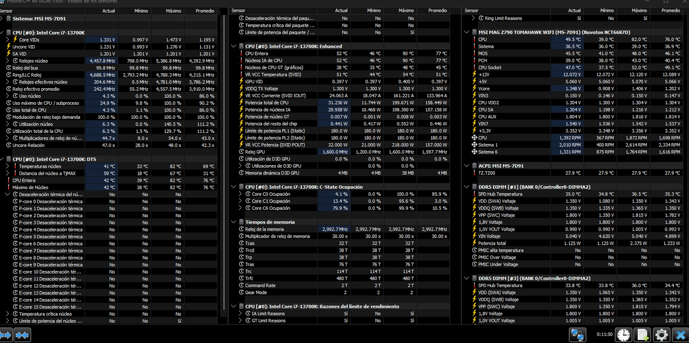Image resolution: width=689 pixels, height=343 pixels.
Task: Click the clock icon beside Reloj de la memoria
Action: (x=241, y=229)
